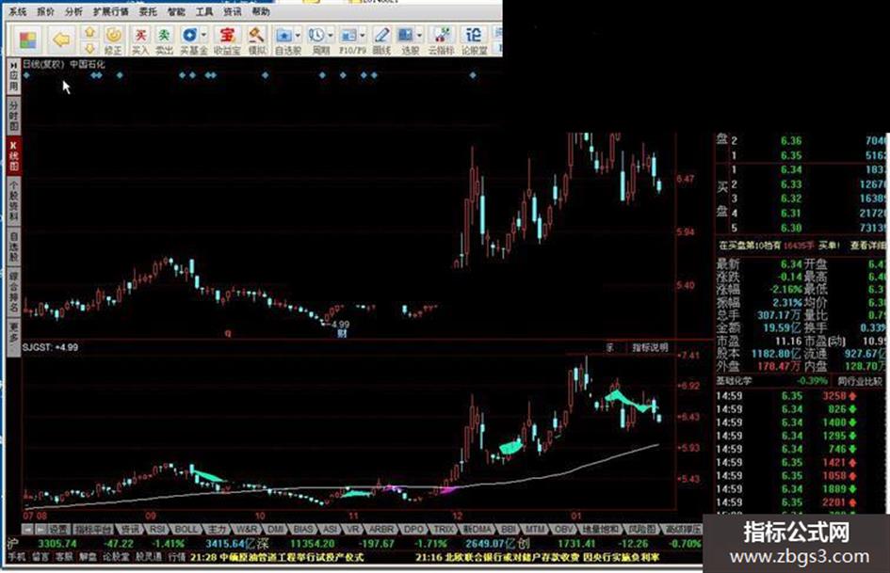Click the 设置 button below the chart

pyautogui.click(x=57, y=530)
